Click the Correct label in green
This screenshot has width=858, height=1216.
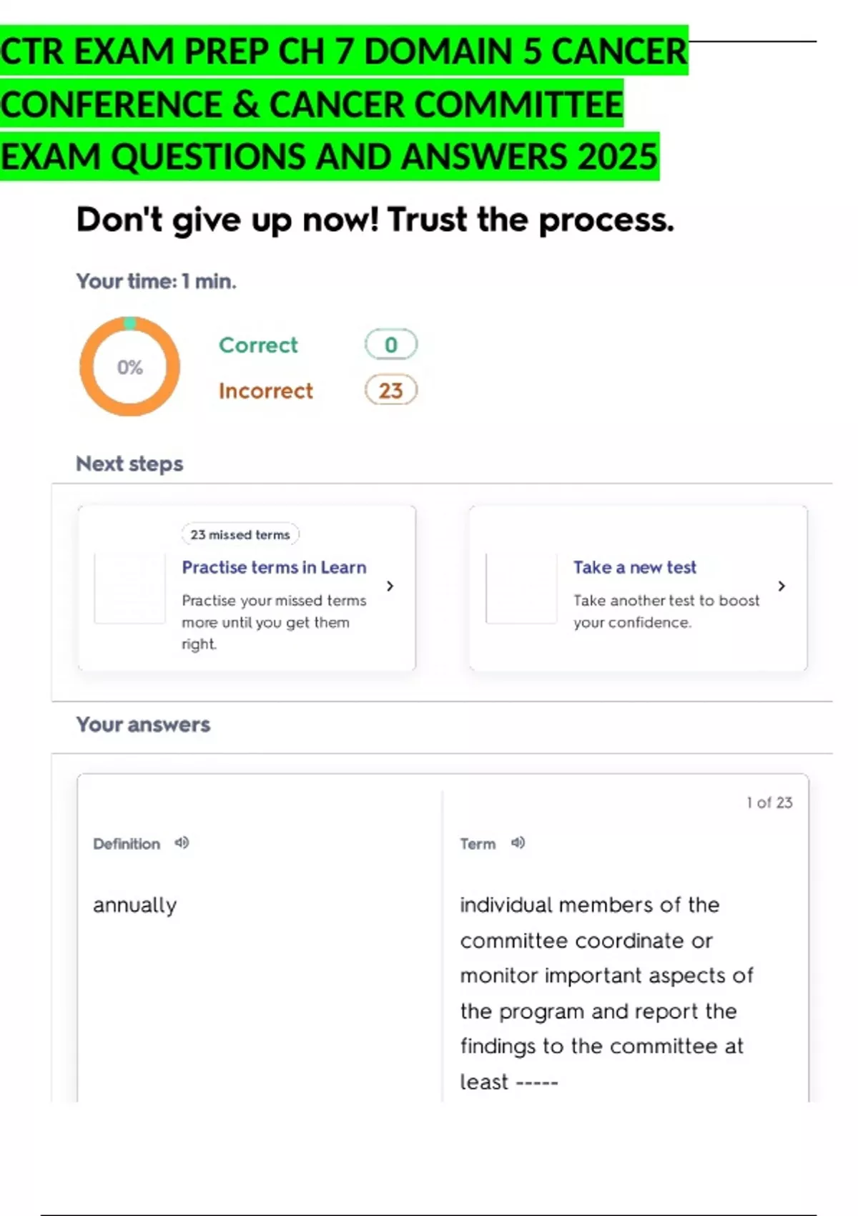pos(258,345)
